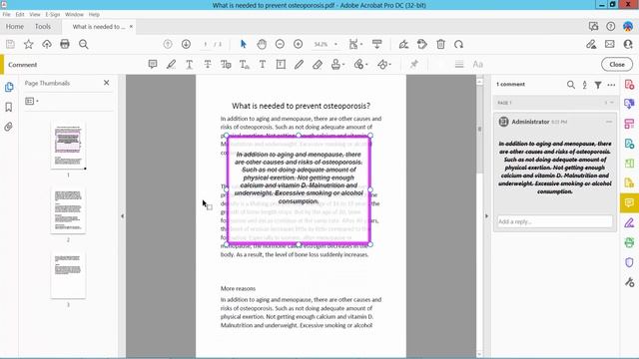Image resolution: width=639 pixels, height=359 pixels.
Task: Click the scrolling mode toolbar icon
Action: 377,44
